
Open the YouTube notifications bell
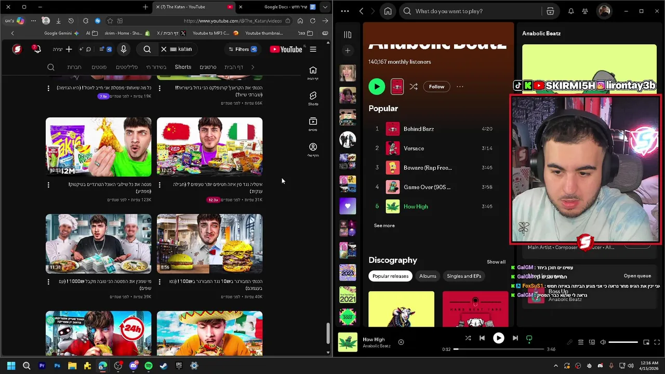(x=36, y=49)
